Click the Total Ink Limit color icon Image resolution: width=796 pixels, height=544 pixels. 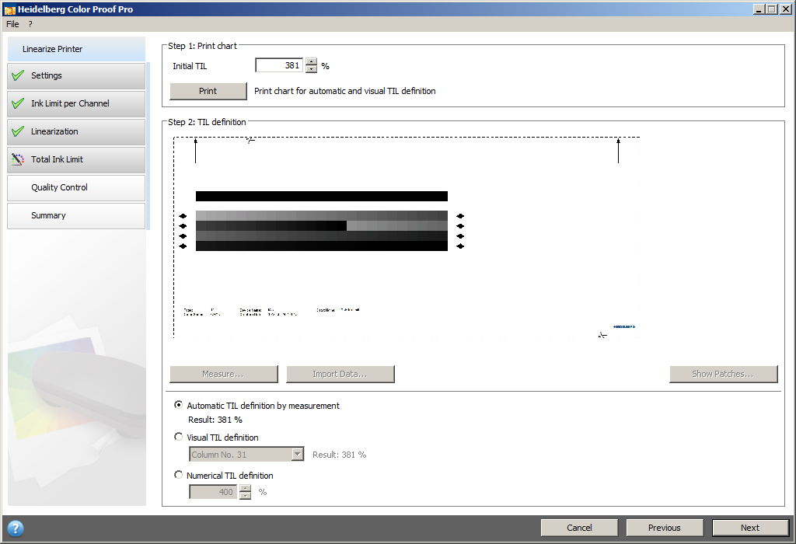coord(18,159)
